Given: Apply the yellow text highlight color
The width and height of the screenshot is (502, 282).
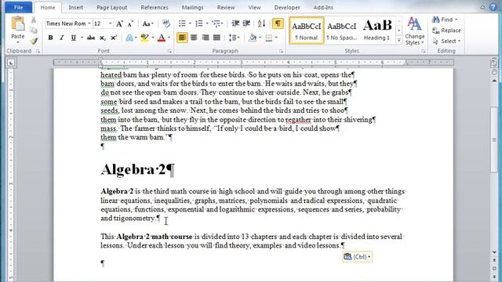Looking at the screenshot, I should [144, 38].
